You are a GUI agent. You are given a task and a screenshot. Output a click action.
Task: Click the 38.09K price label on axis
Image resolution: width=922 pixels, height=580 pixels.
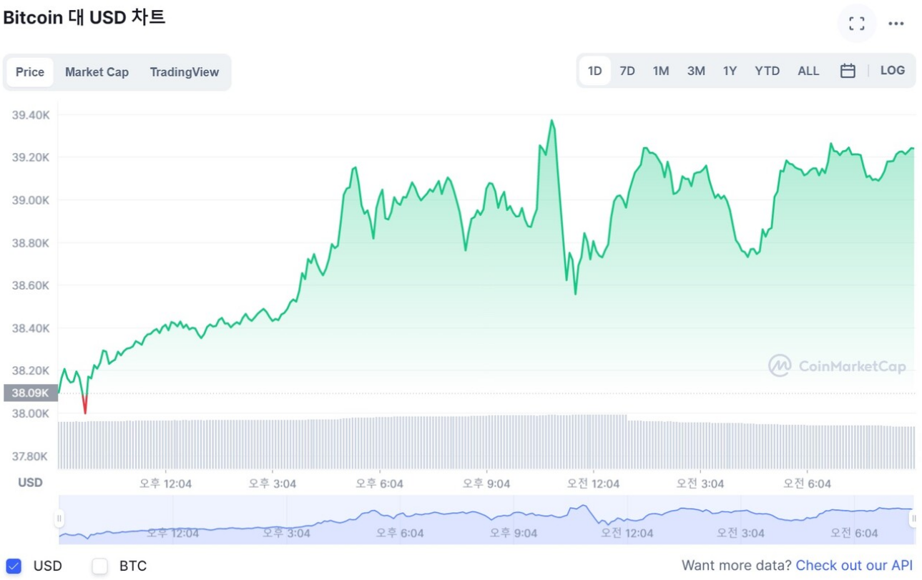(30, 393)
